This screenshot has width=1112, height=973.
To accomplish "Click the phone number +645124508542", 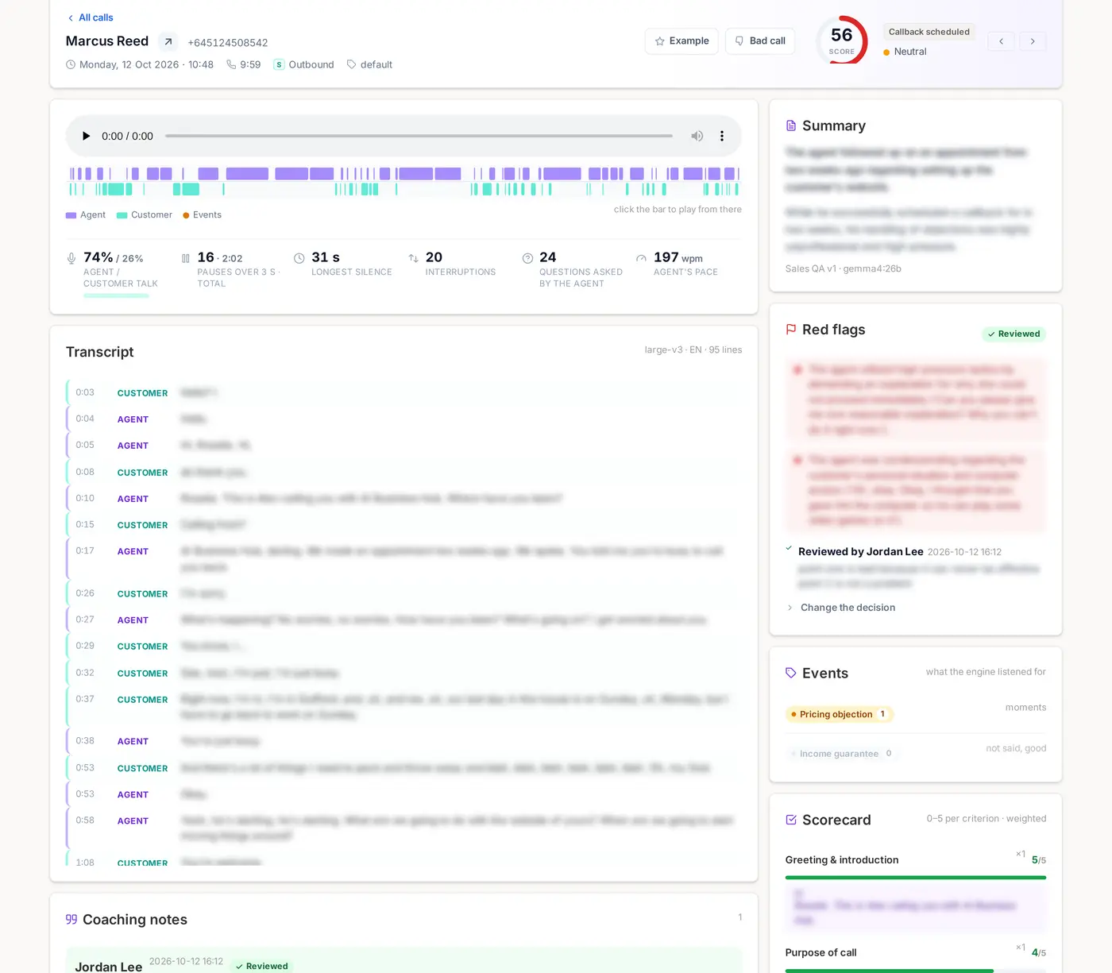I will coord(228,43).
